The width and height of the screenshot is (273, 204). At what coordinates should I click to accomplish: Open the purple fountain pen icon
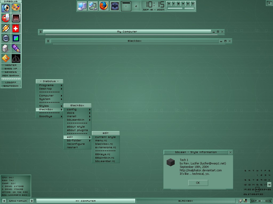(16, 48)
